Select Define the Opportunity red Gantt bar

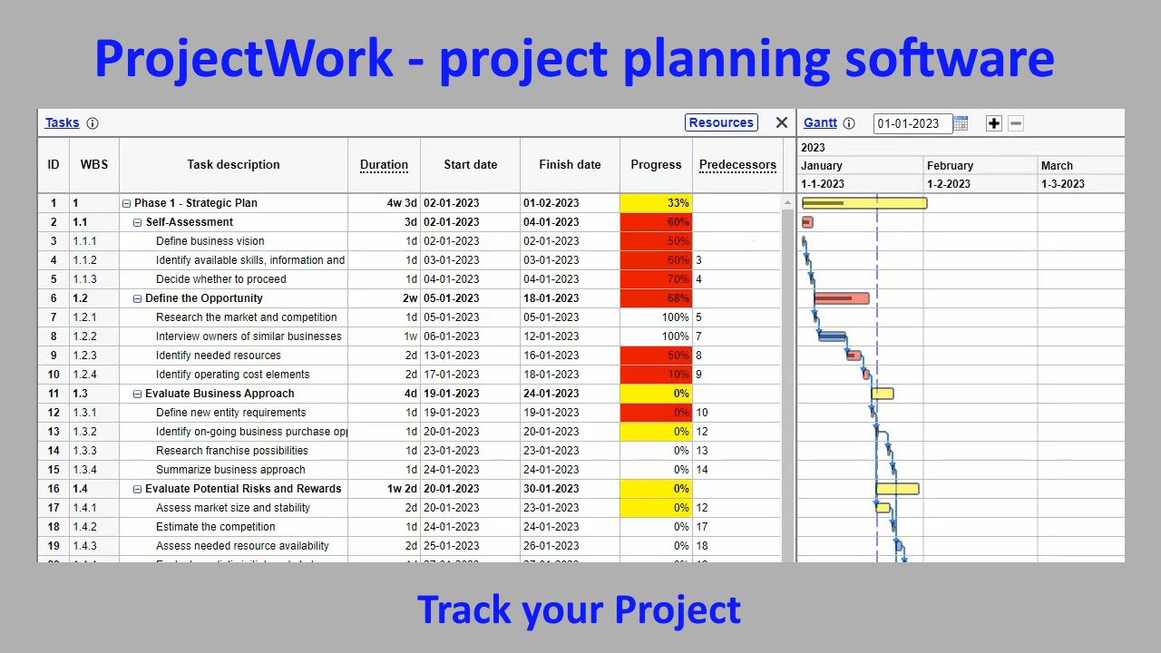point(842,298)
